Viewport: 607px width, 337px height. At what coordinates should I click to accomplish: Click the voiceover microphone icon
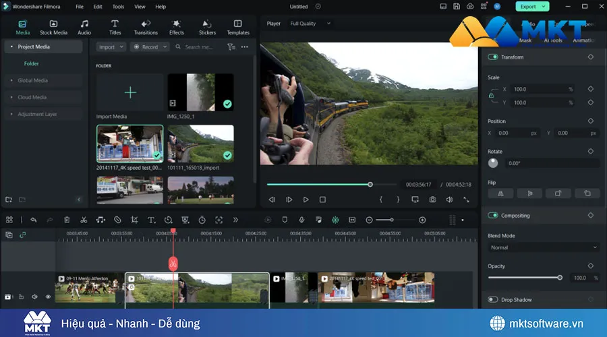pyautogui.click(x=301, y=220)
